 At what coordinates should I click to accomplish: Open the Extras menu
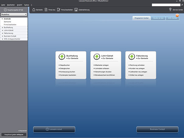point(26,5)
